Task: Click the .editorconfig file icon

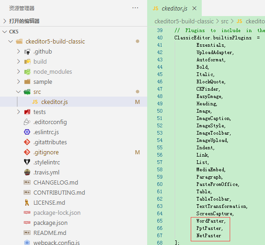Action: [x=27, y=122]
